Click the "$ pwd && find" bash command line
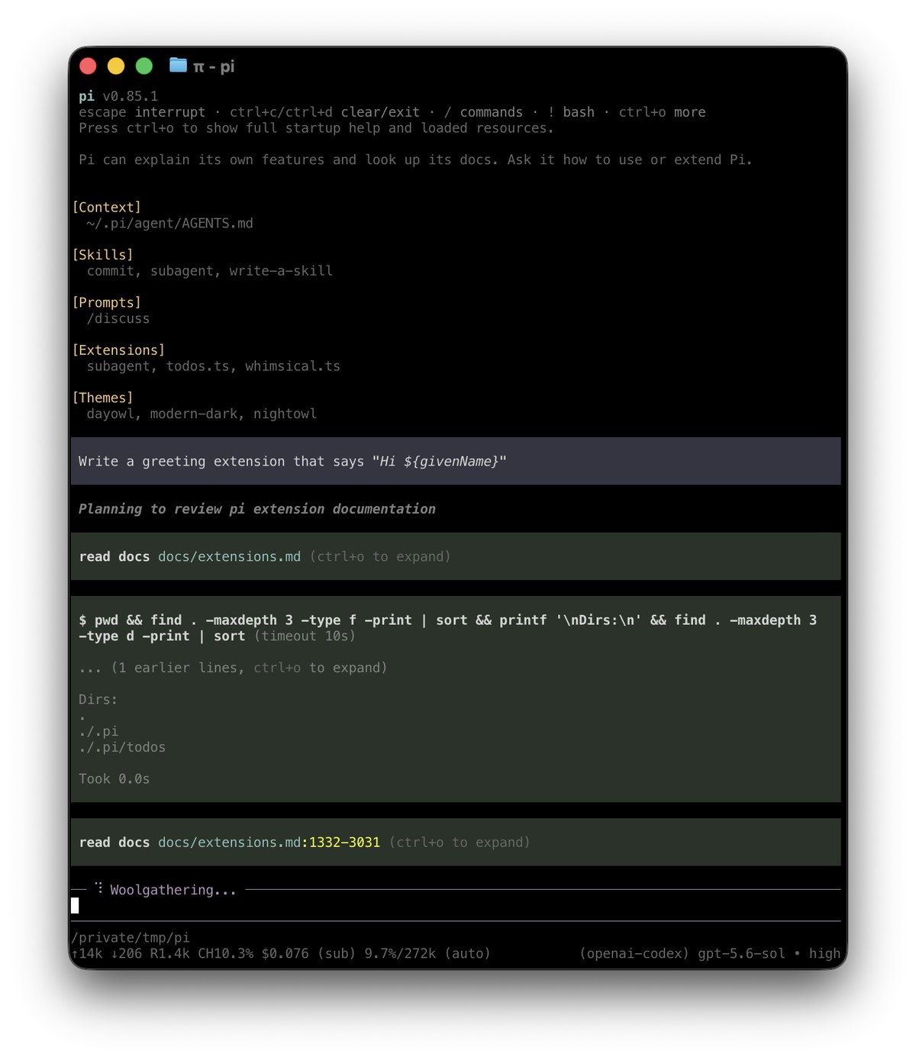This screenshot has height=1060, width=916. (x=448, y=628)
